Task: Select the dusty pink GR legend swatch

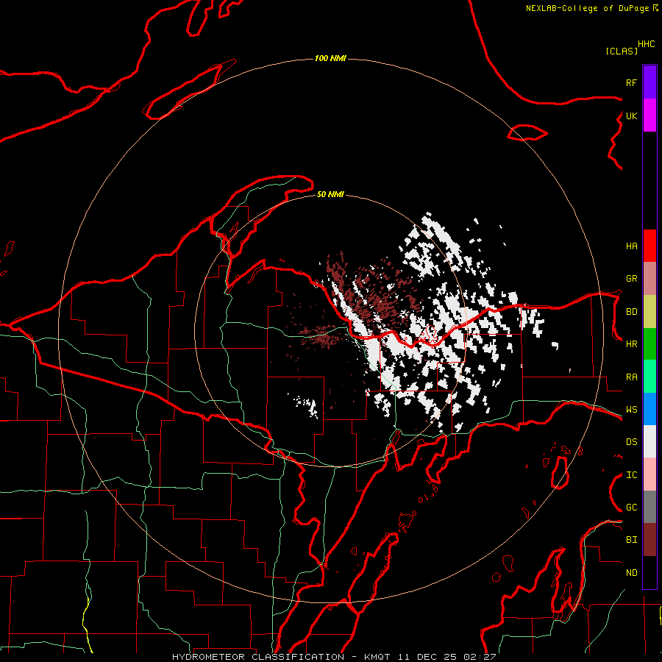Action: (649, 278)
